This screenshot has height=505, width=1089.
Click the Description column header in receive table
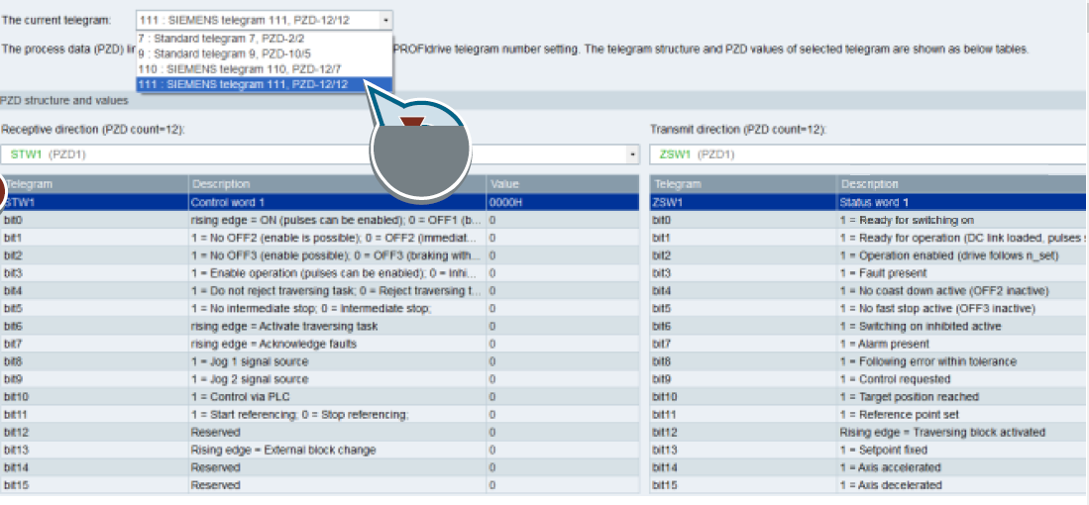pyautogui.click(x=337, y=184)
